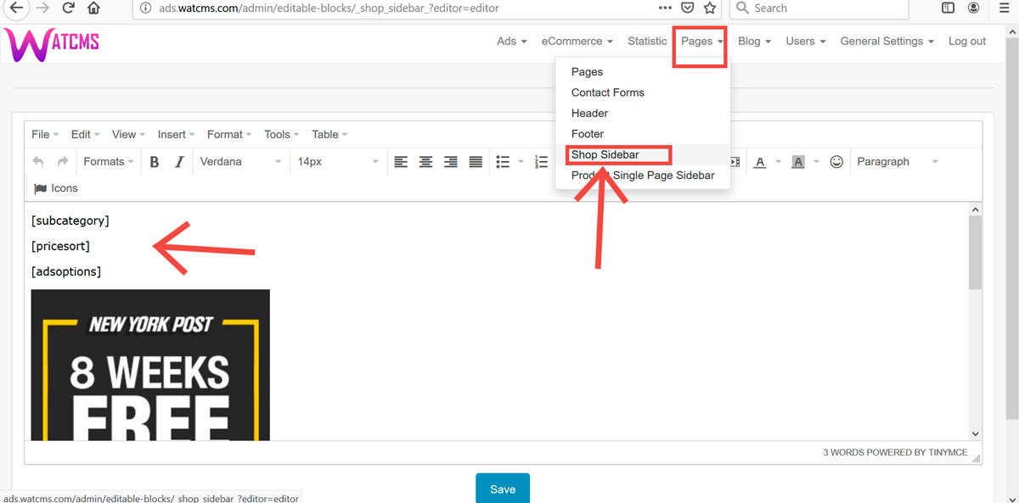Open the Icons flag button
This screenshot has height=503, width=1019.
click(x=55, y=188)
